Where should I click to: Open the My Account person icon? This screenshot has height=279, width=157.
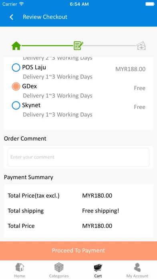tap(137, 267)
